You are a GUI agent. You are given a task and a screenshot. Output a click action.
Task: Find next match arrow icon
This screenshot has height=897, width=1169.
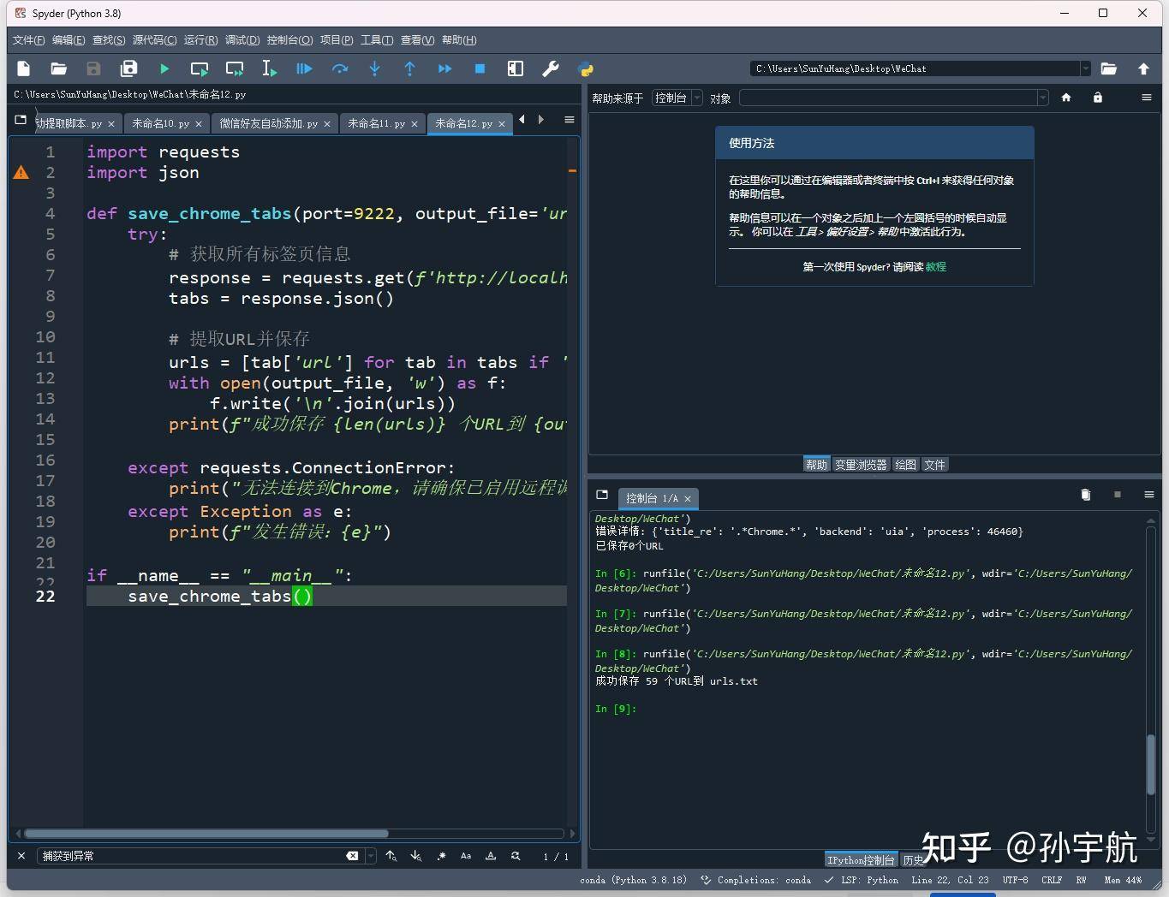tap(415, 855)
